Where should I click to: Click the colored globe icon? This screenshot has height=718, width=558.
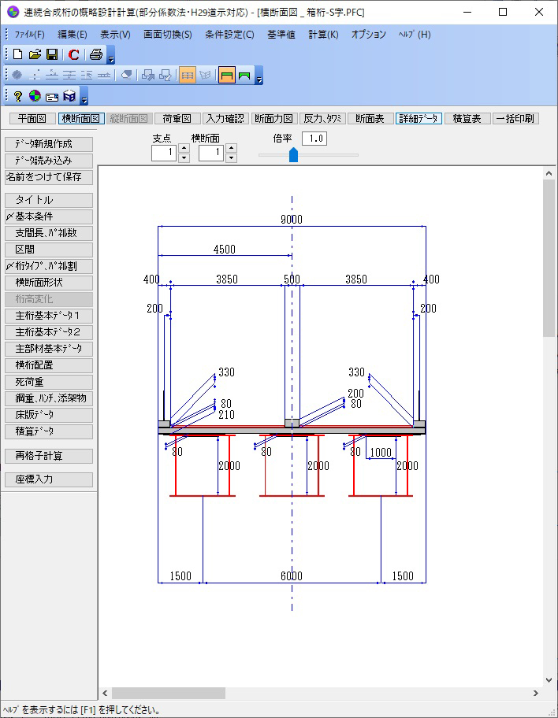35,96
